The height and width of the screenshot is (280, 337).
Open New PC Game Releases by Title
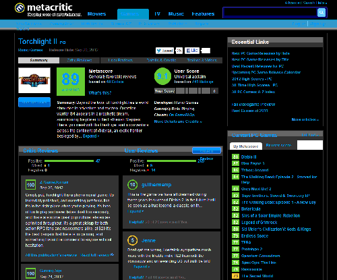coord(260,59)
